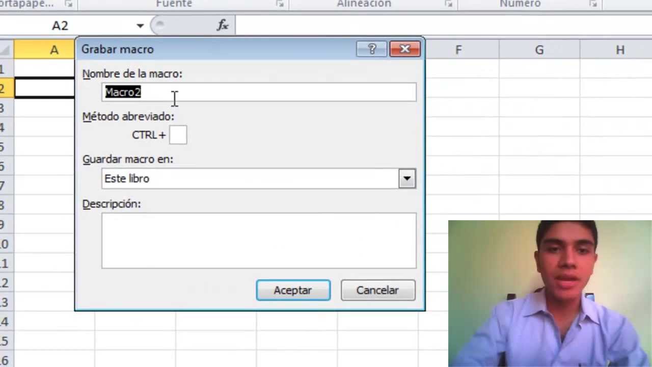This screenshot has height=367, width=652.
Task: Confirm with the Aceptar button
Action: 293,290
